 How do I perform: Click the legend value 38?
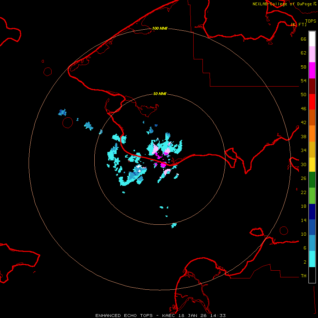pyautogui.click(x=304, y=136)
